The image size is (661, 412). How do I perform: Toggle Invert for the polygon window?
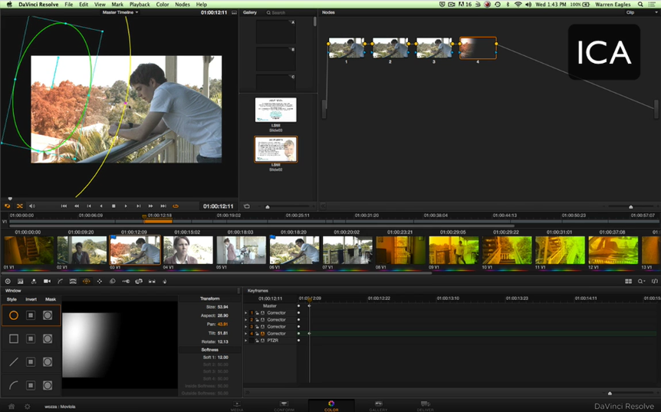tap(31, 362)
